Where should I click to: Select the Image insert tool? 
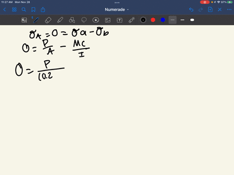pyautogui.click(x=108, y=20)
